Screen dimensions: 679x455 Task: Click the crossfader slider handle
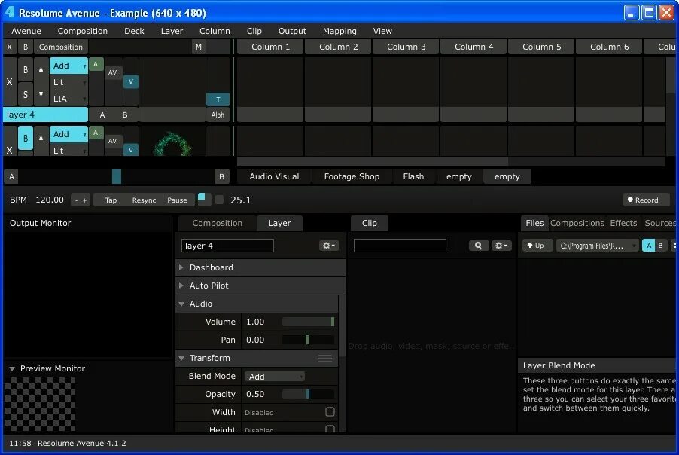117,176
